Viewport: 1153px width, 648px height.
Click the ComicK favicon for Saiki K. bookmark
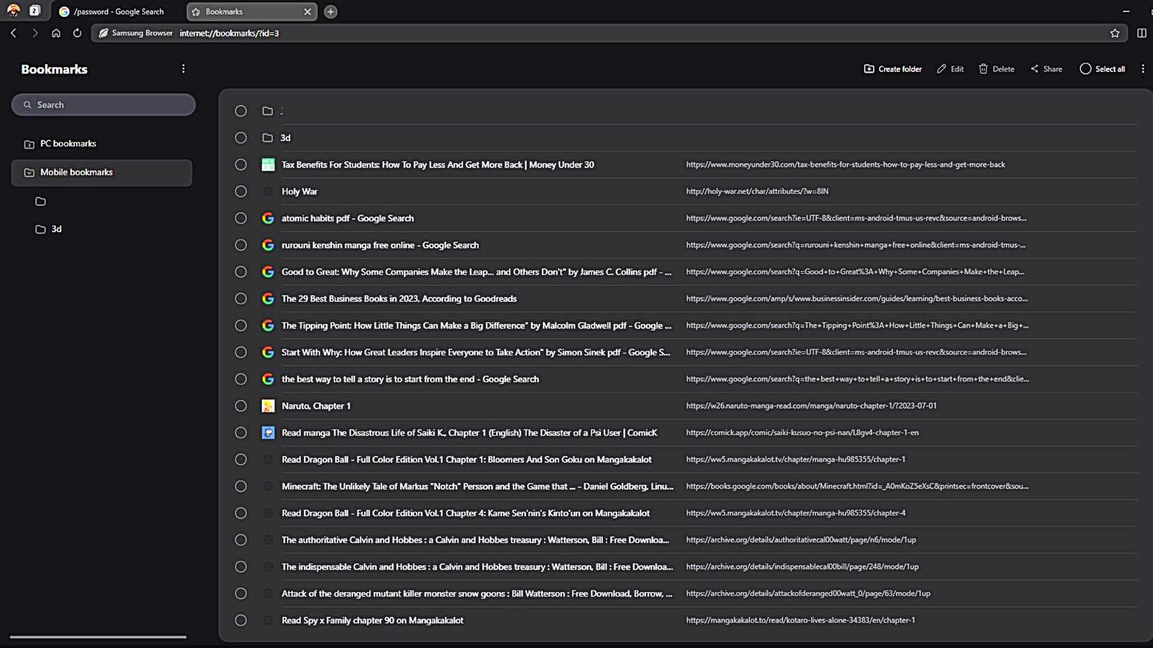tap(268, 433)
